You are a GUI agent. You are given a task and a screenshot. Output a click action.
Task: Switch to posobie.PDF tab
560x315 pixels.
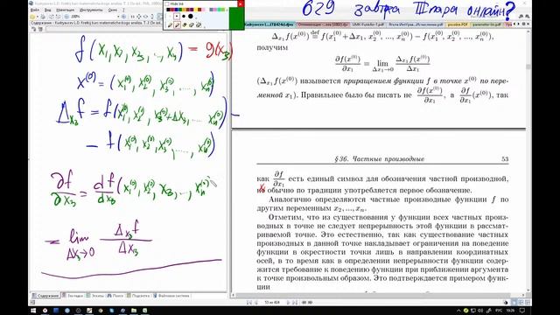tap(458, 24)
